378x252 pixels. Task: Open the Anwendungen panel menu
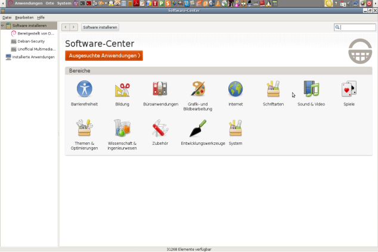(29, 4)
